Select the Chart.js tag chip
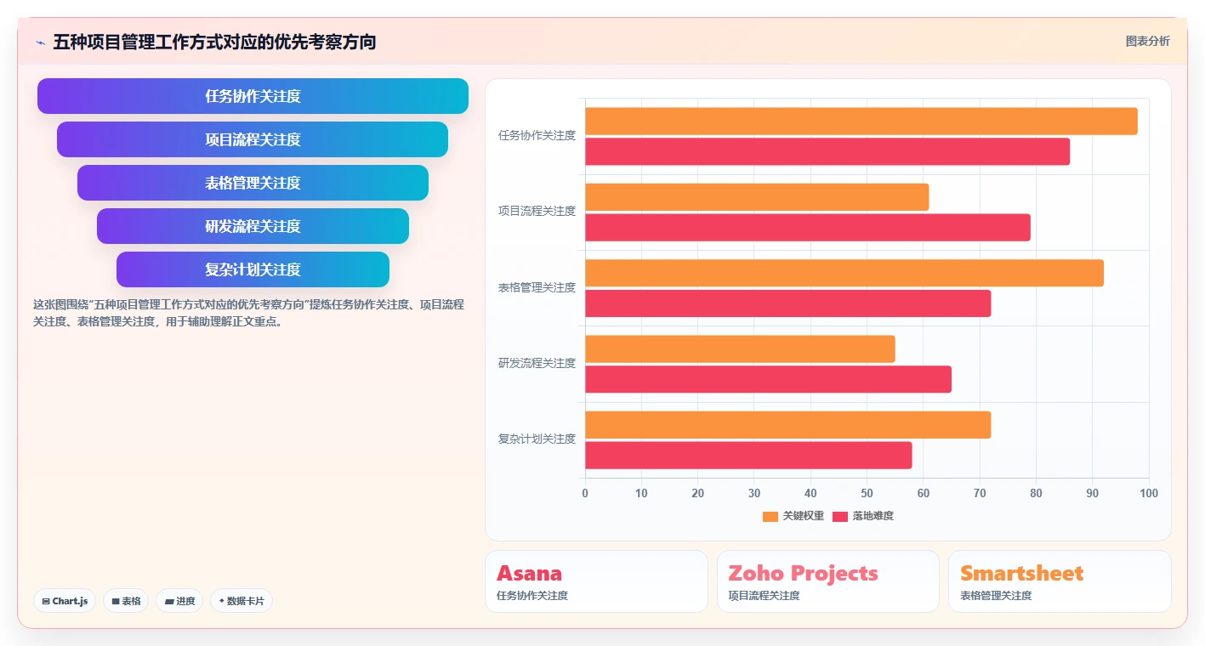Viewport: 1205px width, 646px height. pos(65,601)
